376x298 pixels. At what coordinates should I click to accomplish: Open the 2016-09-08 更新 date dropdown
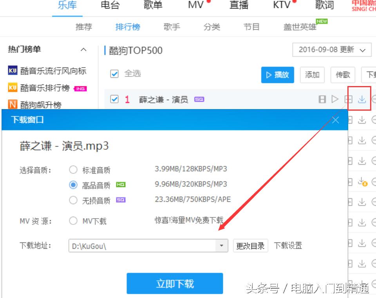click(331, 50)
